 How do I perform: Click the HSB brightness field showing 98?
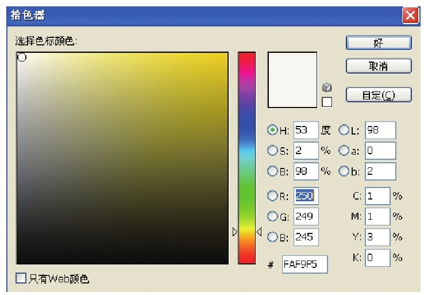click(x=306, y=171)
